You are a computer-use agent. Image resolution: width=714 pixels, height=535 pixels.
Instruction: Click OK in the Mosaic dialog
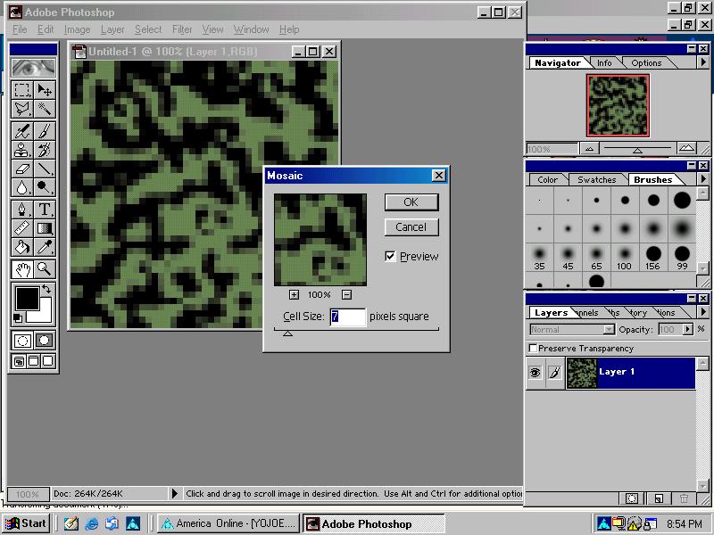pos(411,202)
